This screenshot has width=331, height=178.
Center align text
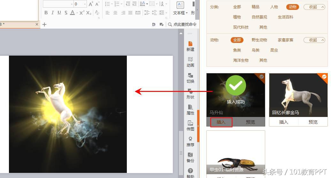click(115, 13)
